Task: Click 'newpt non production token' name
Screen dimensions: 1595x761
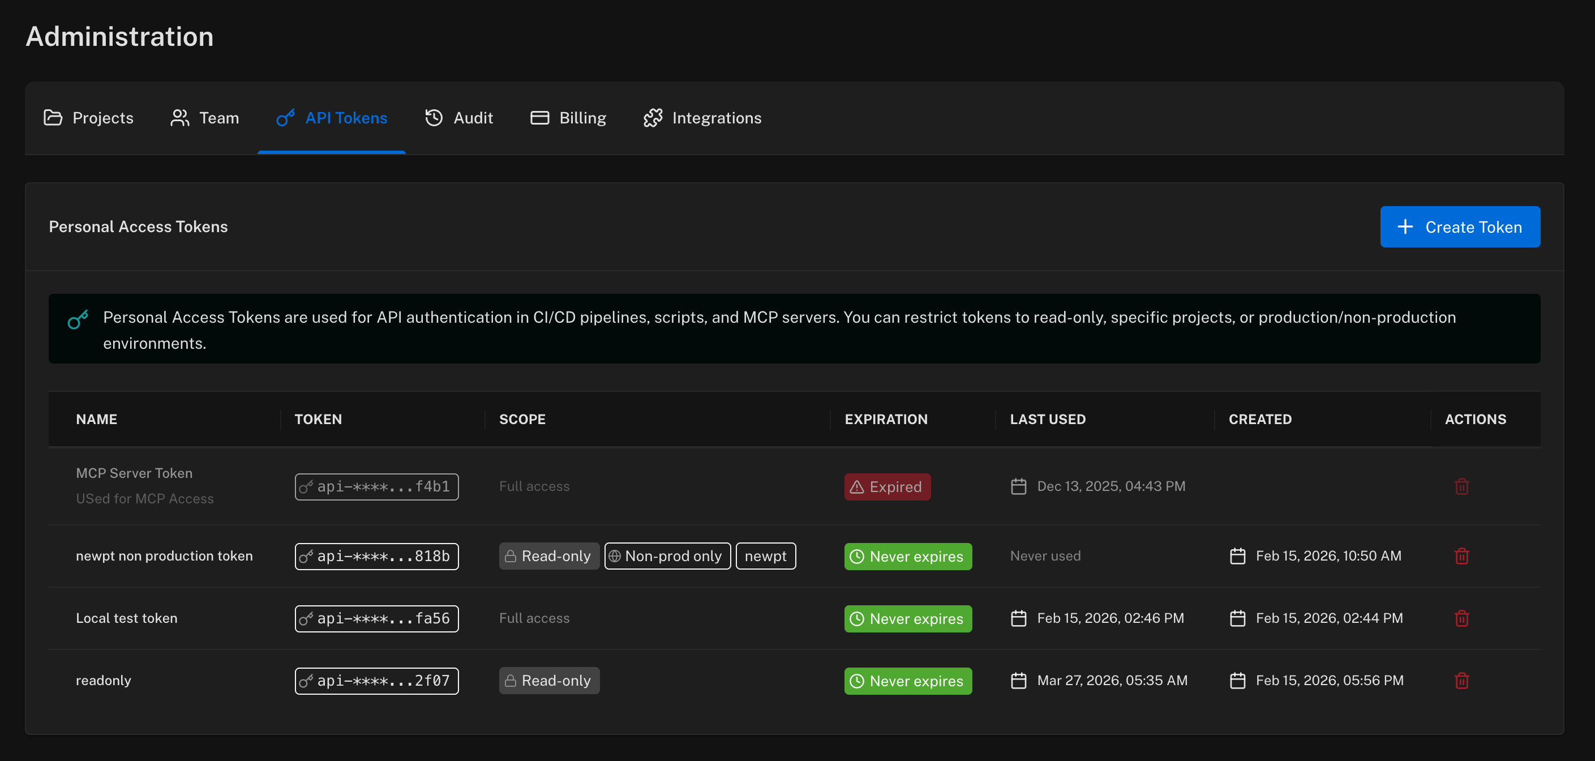Action: pos(164,556)
